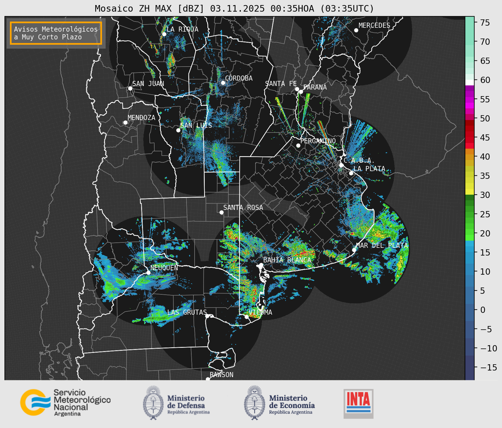This screenshot has width=502, height=428.
Task: Click the "LA PLATA" city label
Action: (x=369, y=169)
